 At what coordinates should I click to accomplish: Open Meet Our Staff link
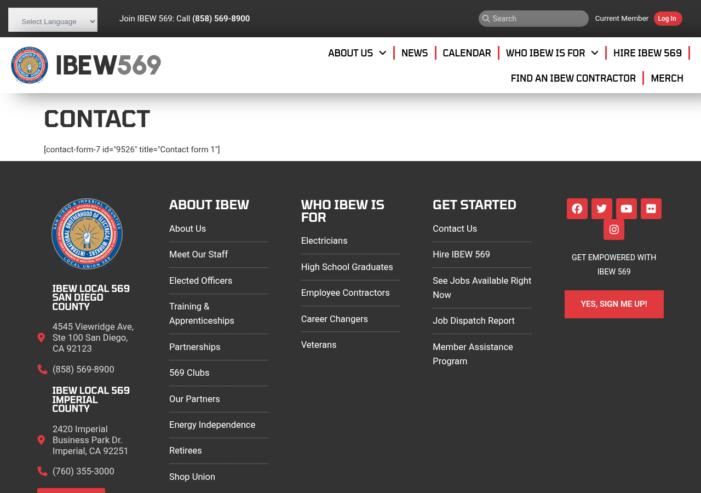199,255
